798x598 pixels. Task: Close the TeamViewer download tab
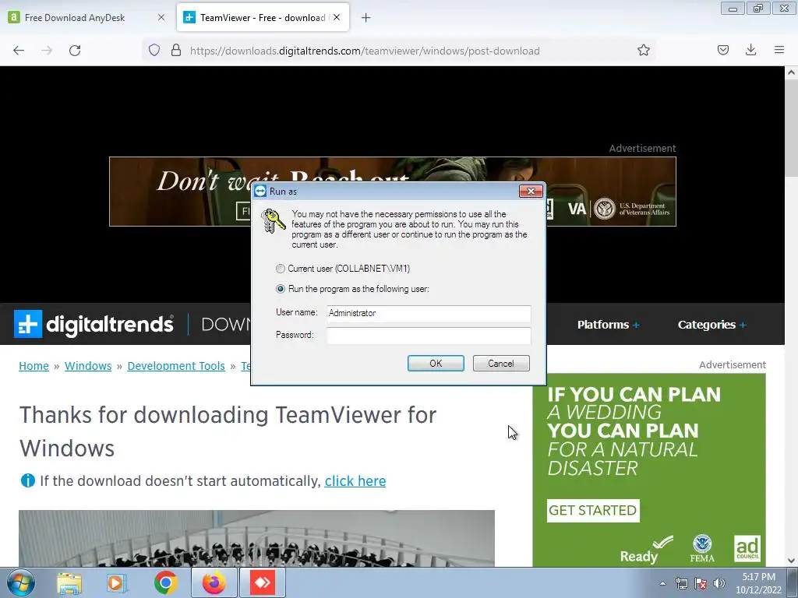[337, 17]
